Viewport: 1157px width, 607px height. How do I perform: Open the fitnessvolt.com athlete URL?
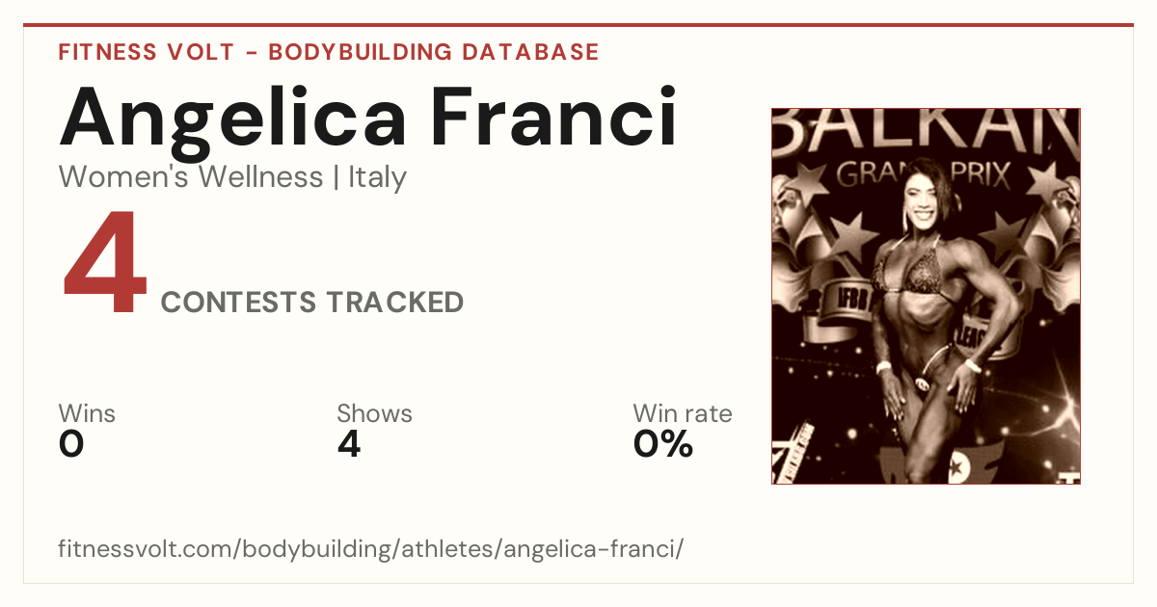[371, 549]
